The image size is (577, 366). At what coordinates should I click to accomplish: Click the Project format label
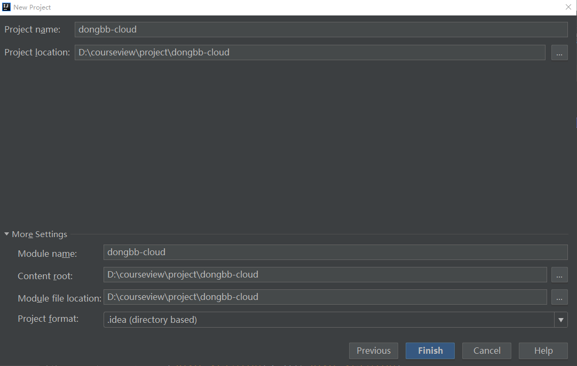(48, 319)
